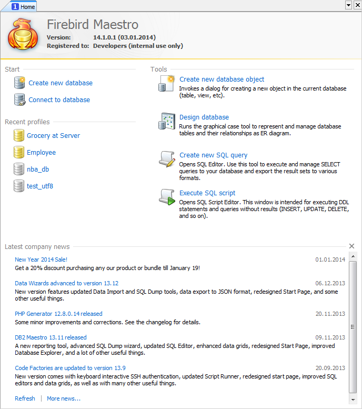
Task: Click the date 01.01.2014
Action: 330,260
